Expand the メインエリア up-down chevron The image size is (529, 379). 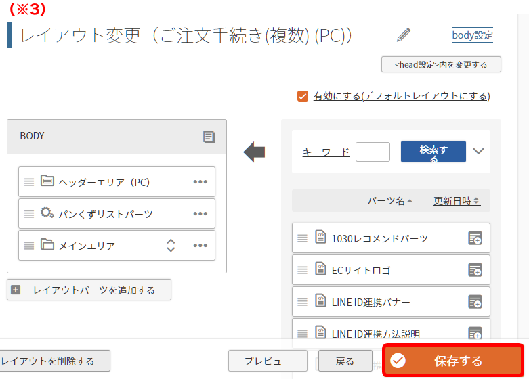pos(171,246)
